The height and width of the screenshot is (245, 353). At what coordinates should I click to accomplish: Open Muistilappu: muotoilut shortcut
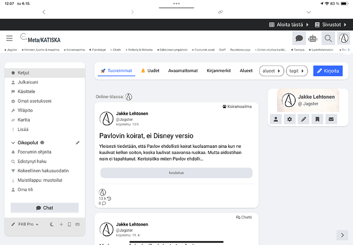point(45,180)
